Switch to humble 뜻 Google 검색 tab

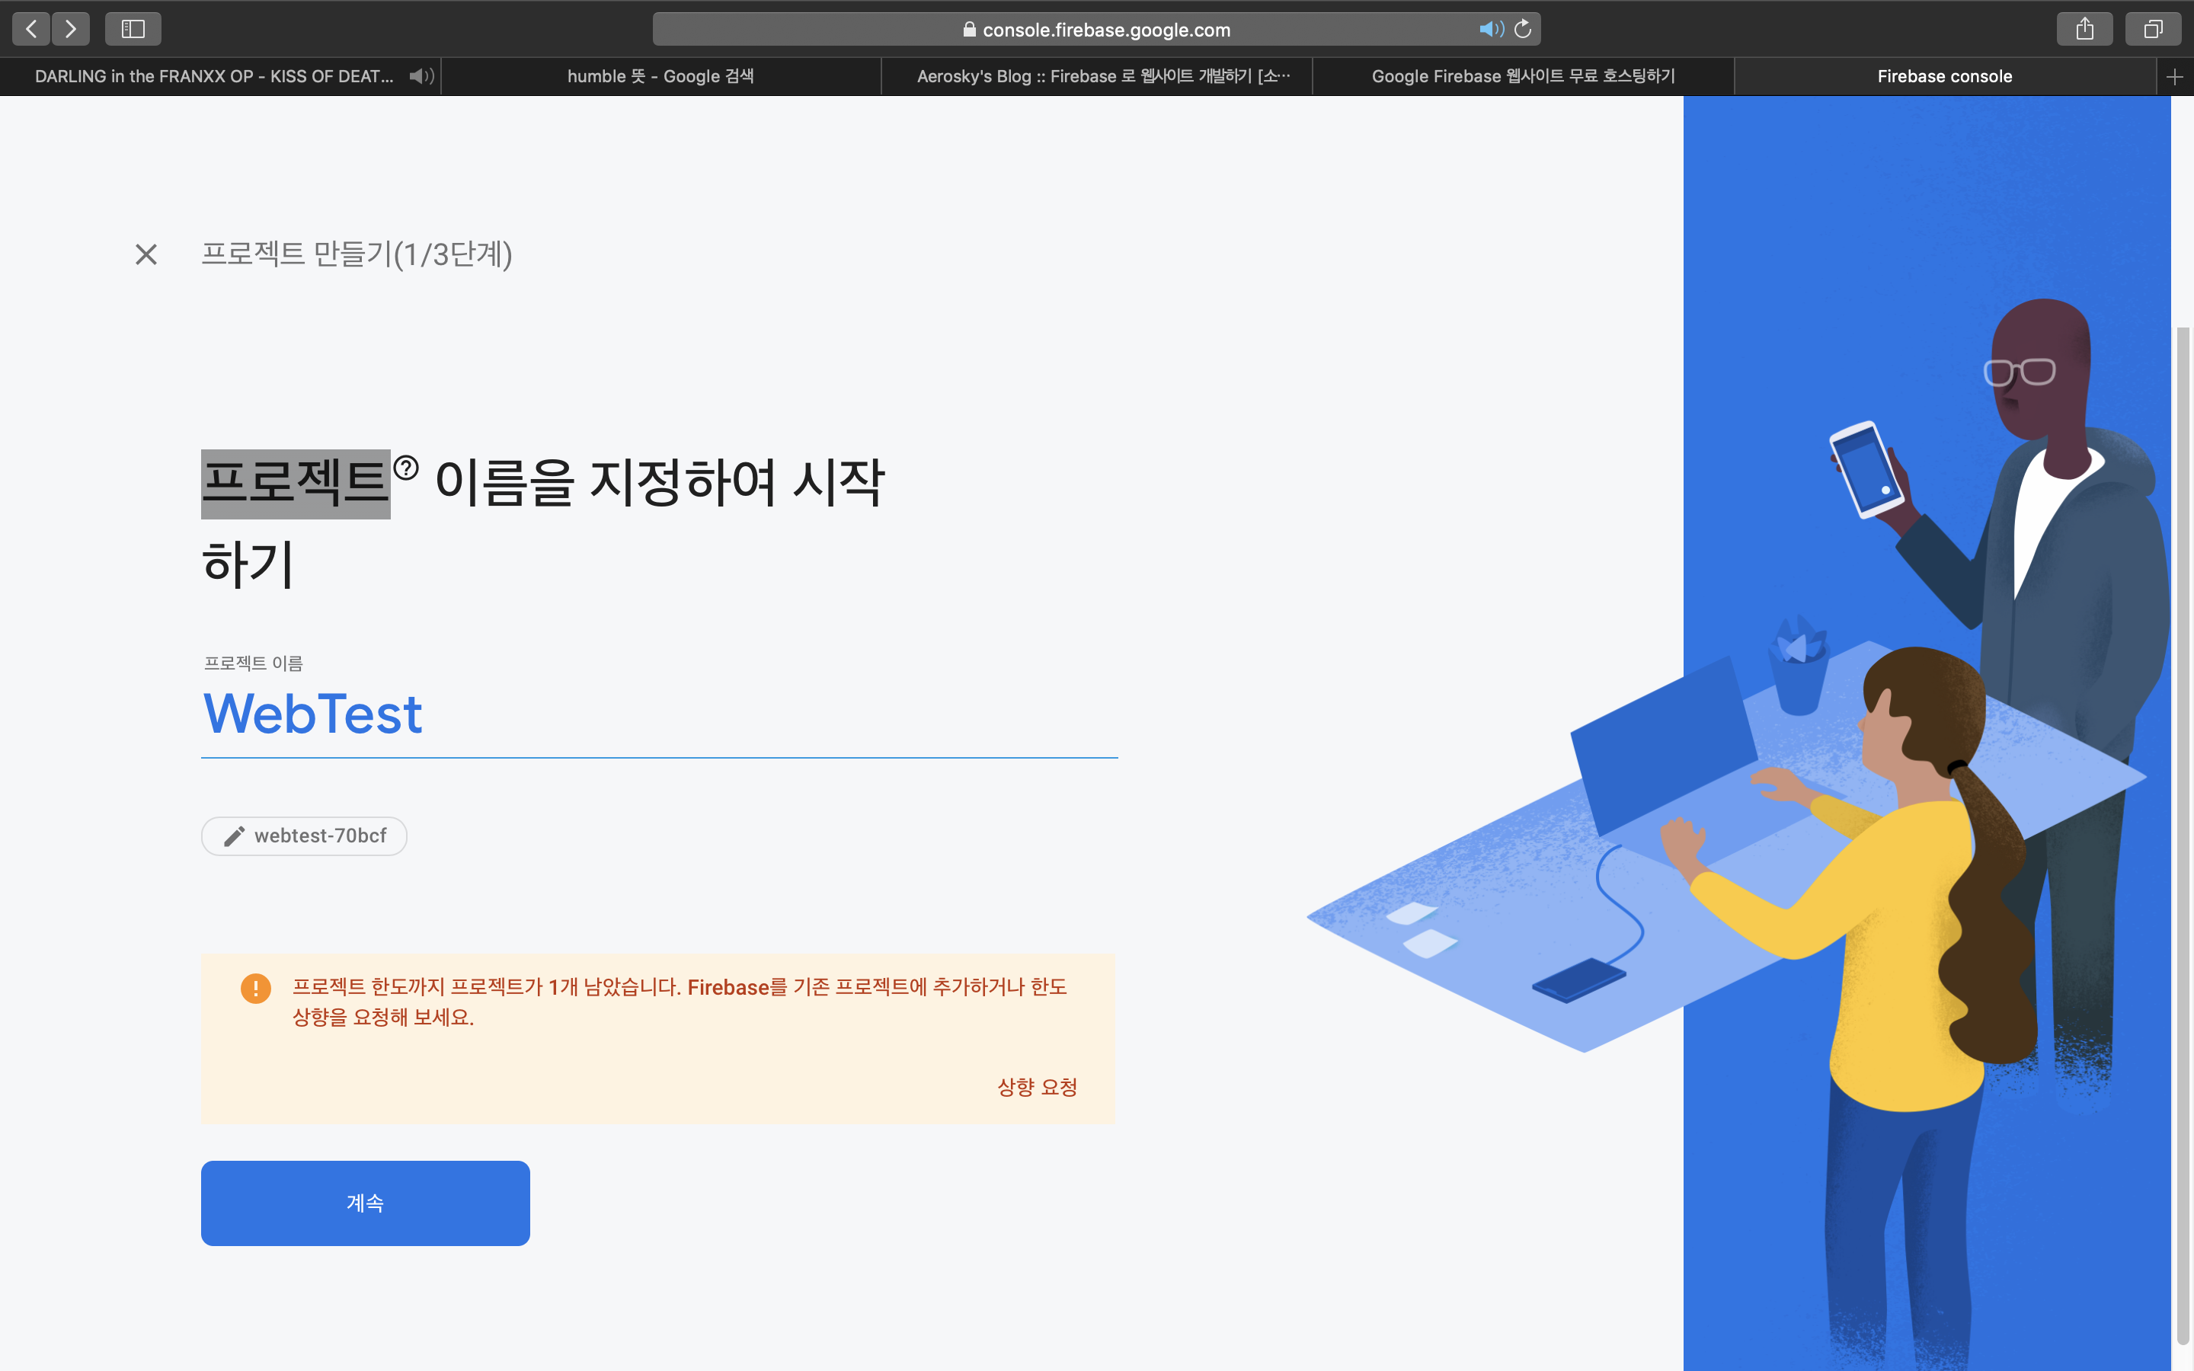(x=660, y=76)
